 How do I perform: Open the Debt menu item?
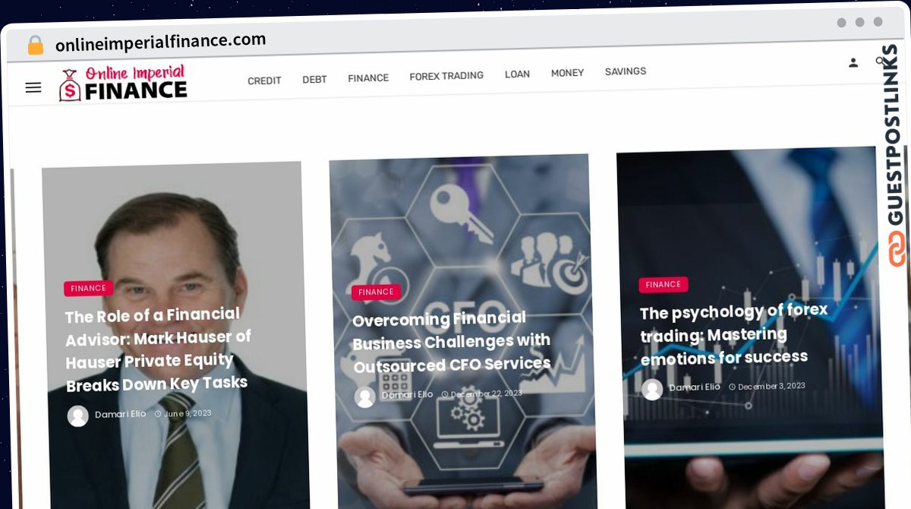pyautogui.click(x=314, y=79)
